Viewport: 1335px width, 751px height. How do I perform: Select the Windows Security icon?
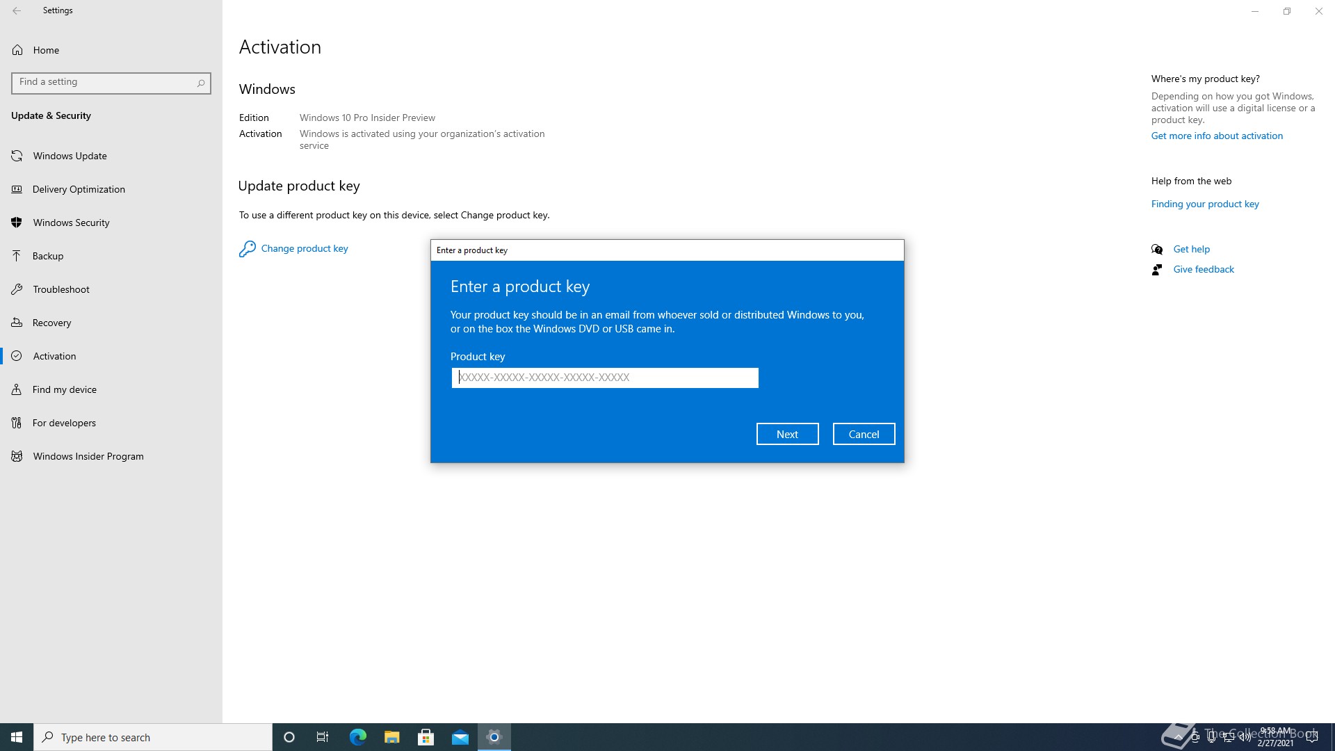17,222
